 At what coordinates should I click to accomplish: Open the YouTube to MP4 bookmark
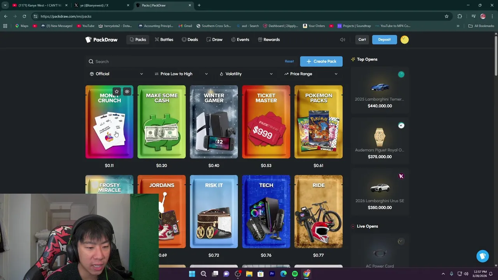coord(393,26)
